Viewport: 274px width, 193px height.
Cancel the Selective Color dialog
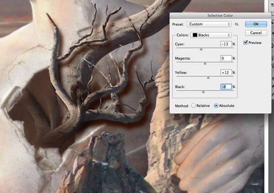(256, 33)
